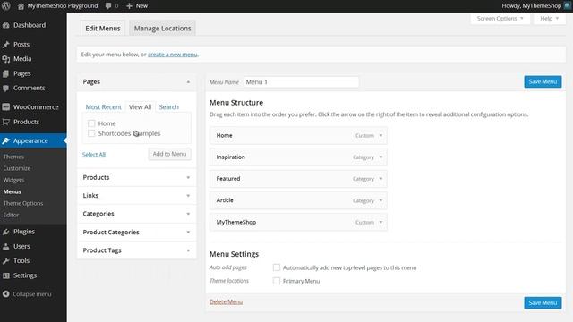Expand the Article menu item arrow
The width and height of the screenshot is (573, 322).
pos(381,200)
